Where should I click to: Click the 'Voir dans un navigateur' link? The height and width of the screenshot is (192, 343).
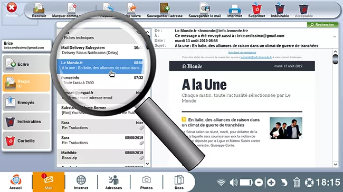(242, 53)
